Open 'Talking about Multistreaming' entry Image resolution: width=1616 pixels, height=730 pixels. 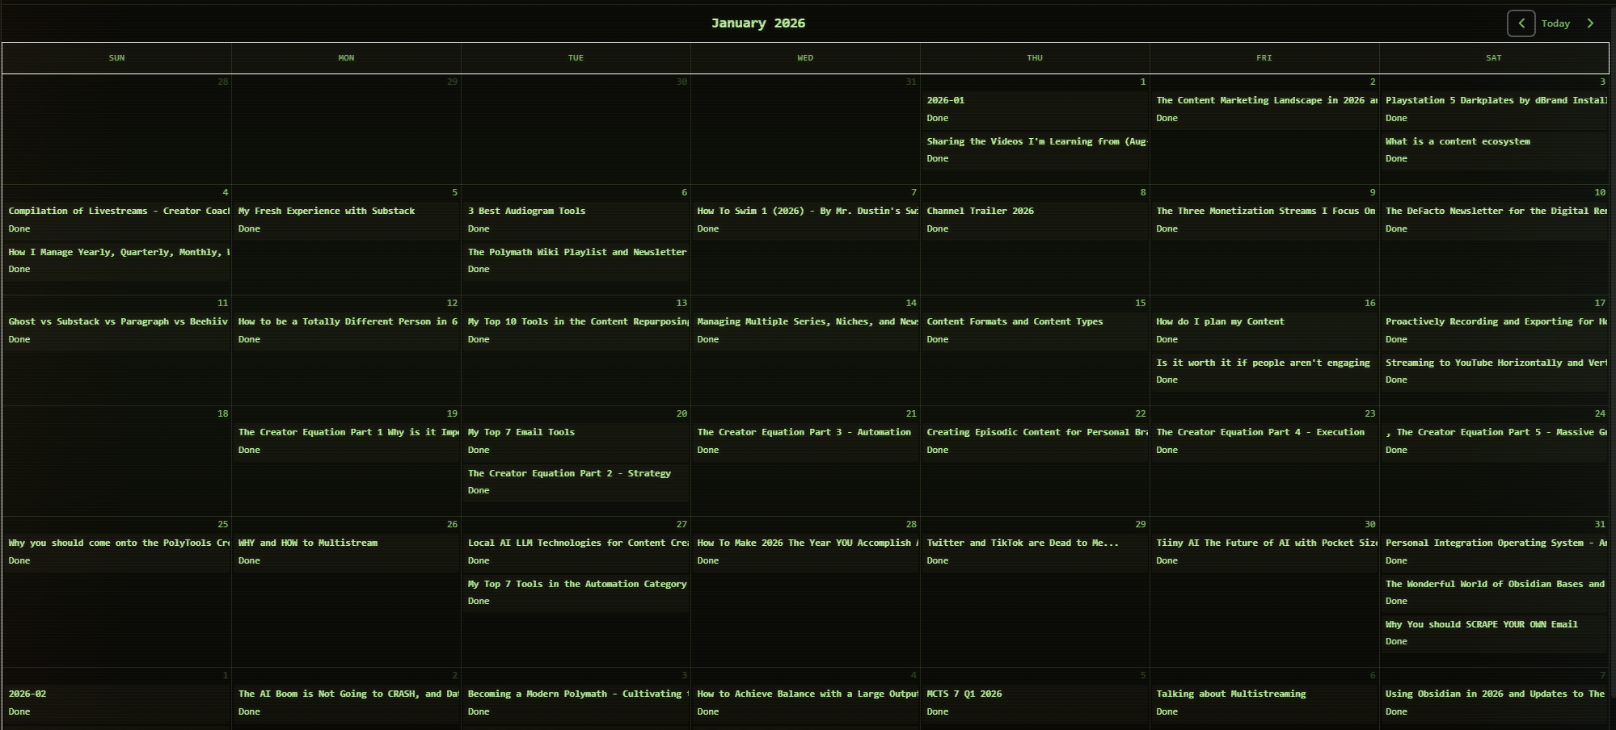coord(1230,694)
